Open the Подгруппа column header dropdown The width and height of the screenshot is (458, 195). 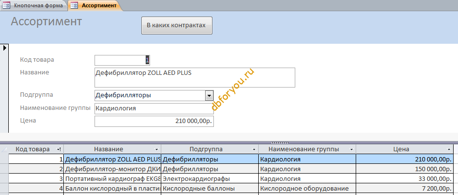254,149
